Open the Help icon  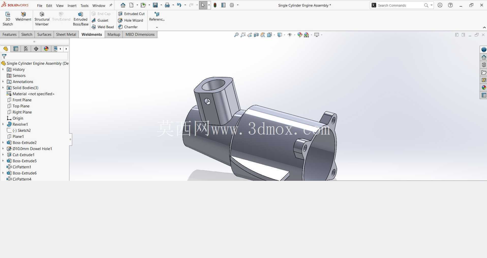pos(450,5)
